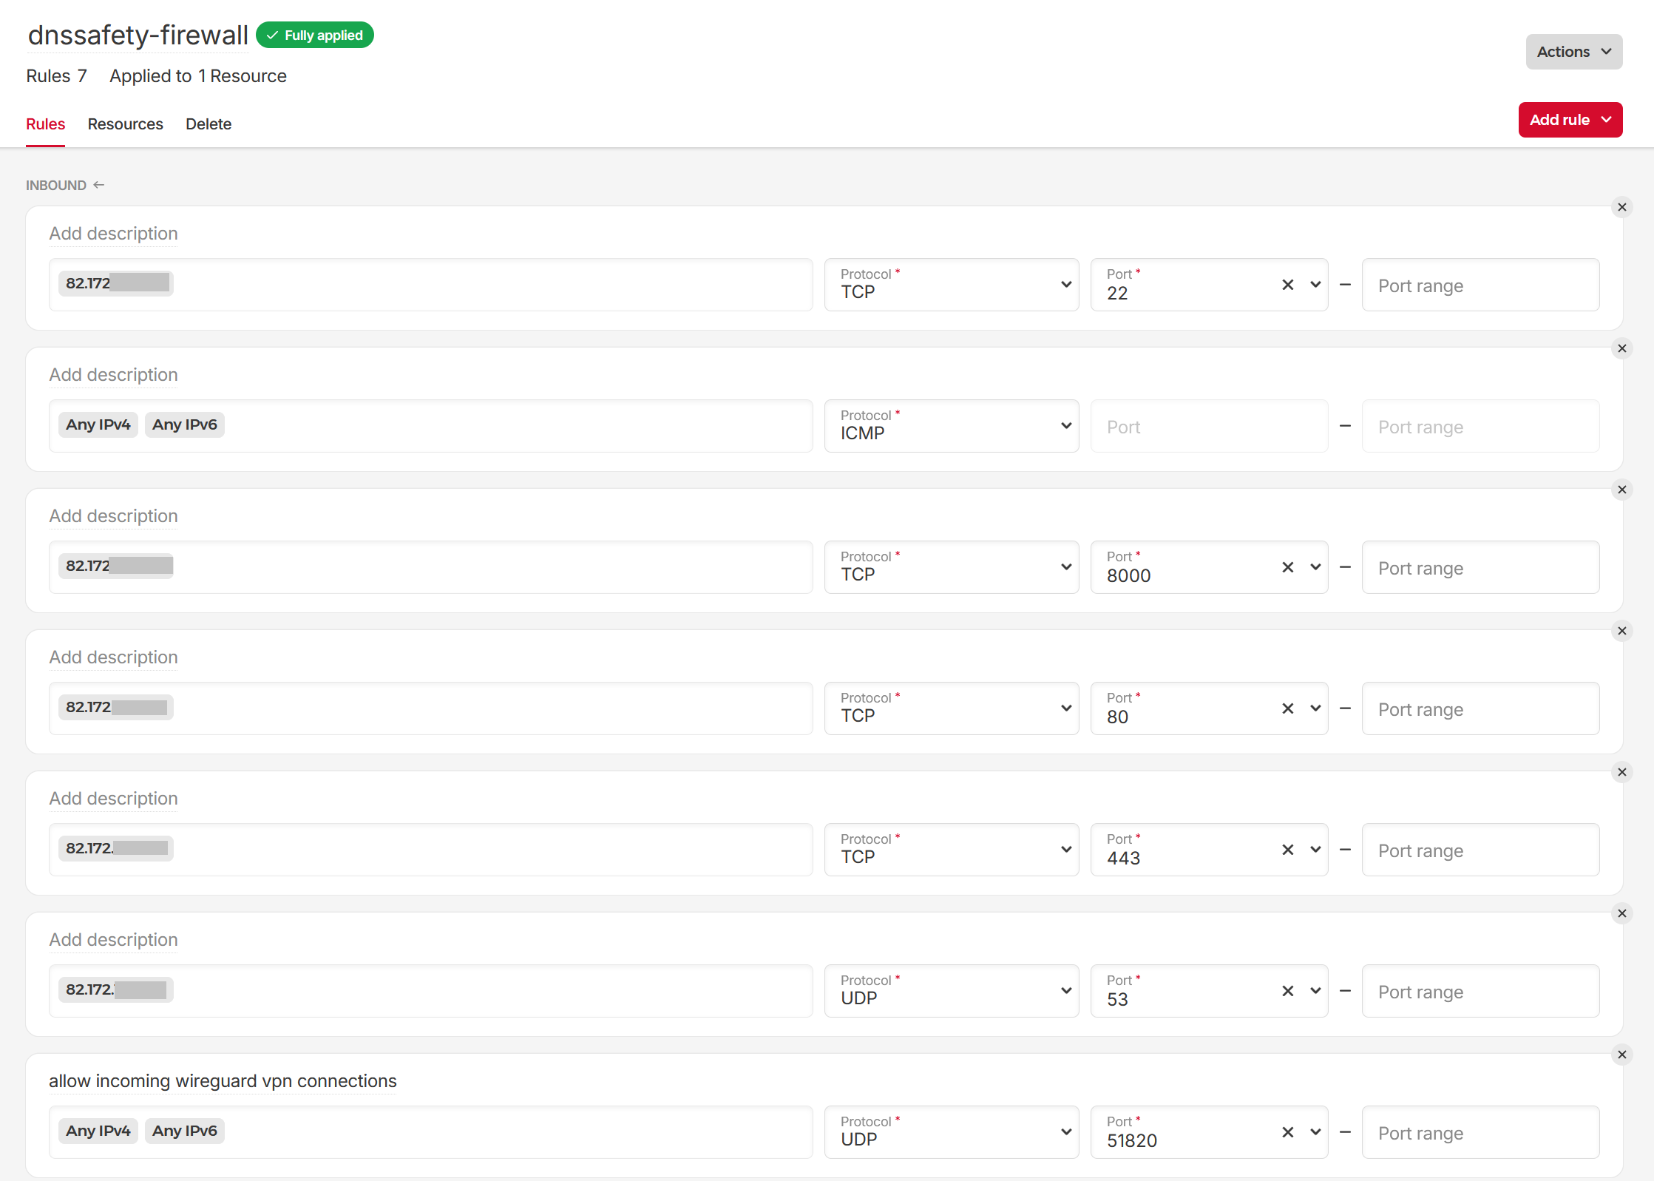Click Add description on the ICMP rule
This screenshot has width=1654, height=1181.
pyautogui.click(x=113, y=375)
